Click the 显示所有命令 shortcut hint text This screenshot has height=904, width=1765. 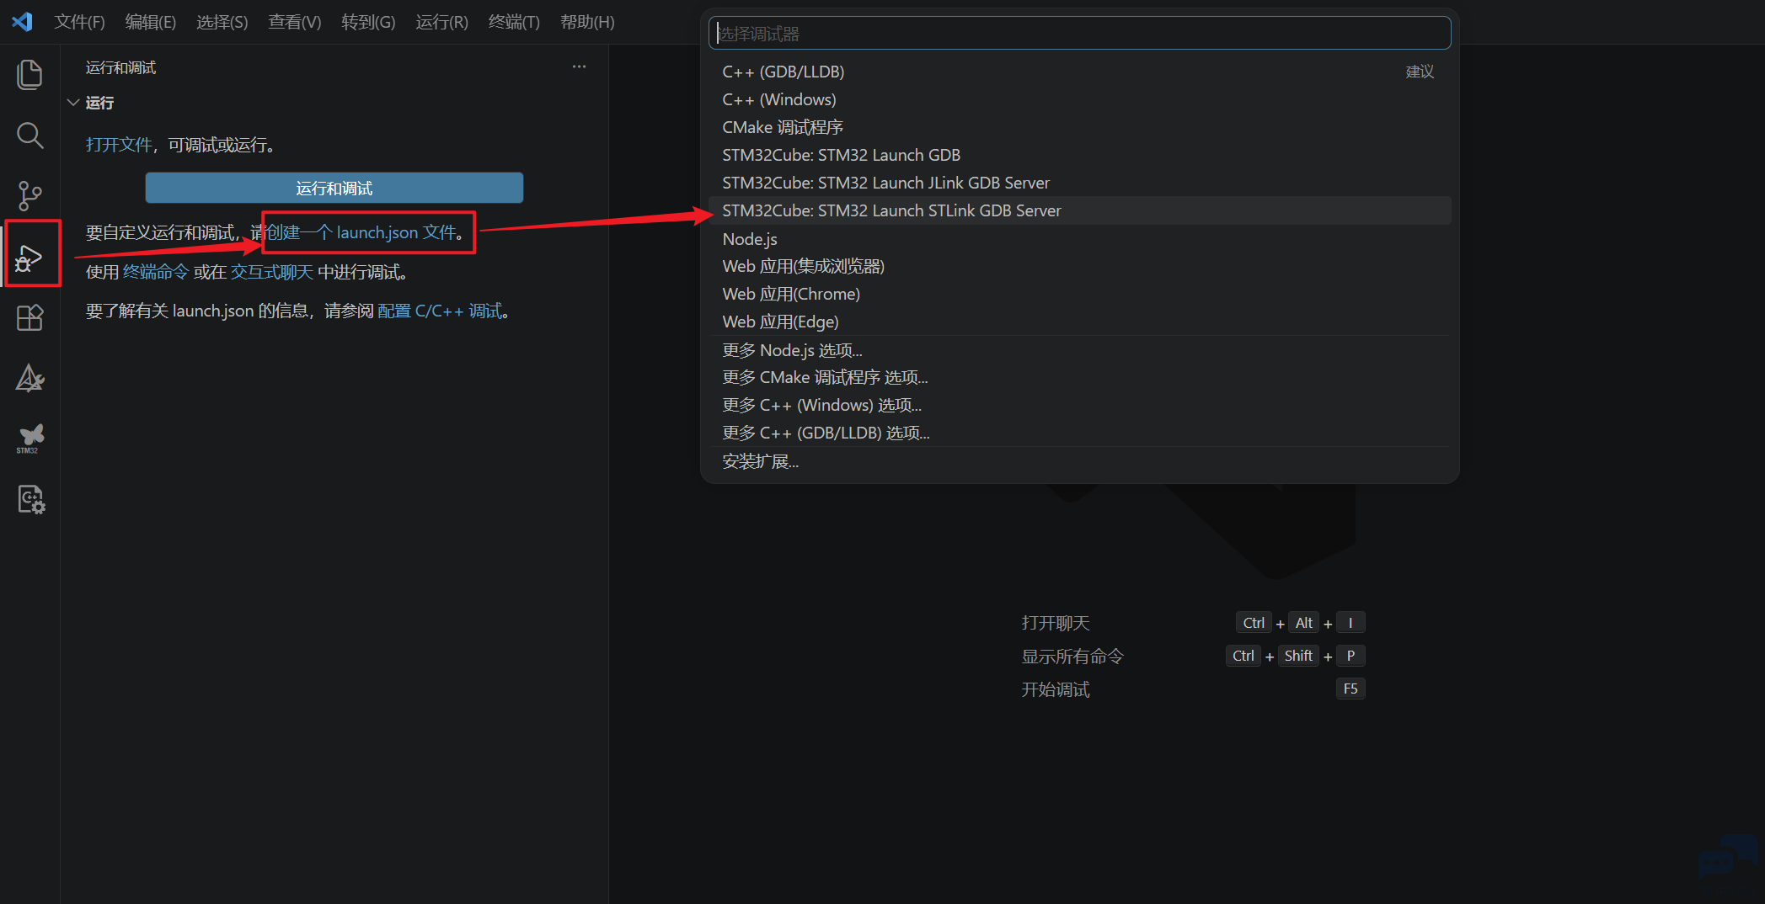tap(1072, 656)
